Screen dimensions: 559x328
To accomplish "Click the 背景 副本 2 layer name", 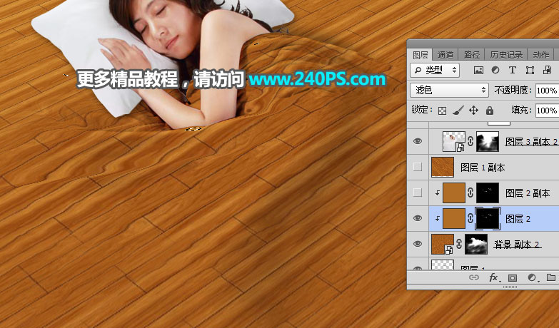I will [518, 245].
